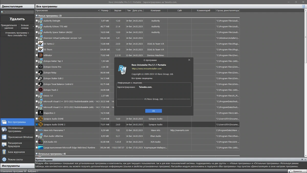Screen dimensions: 307x173
Task: Click the Audiority Echoes T7E mkII icon
Action: [x=40, y=26]
